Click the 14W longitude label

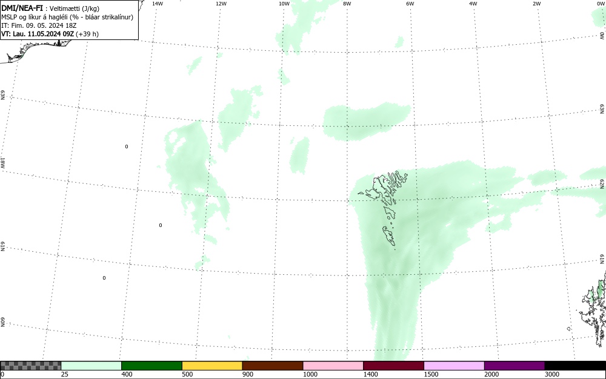(158, 4)
